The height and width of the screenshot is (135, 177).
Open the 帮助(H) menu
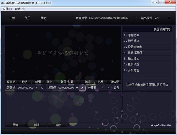coord(19,9)
